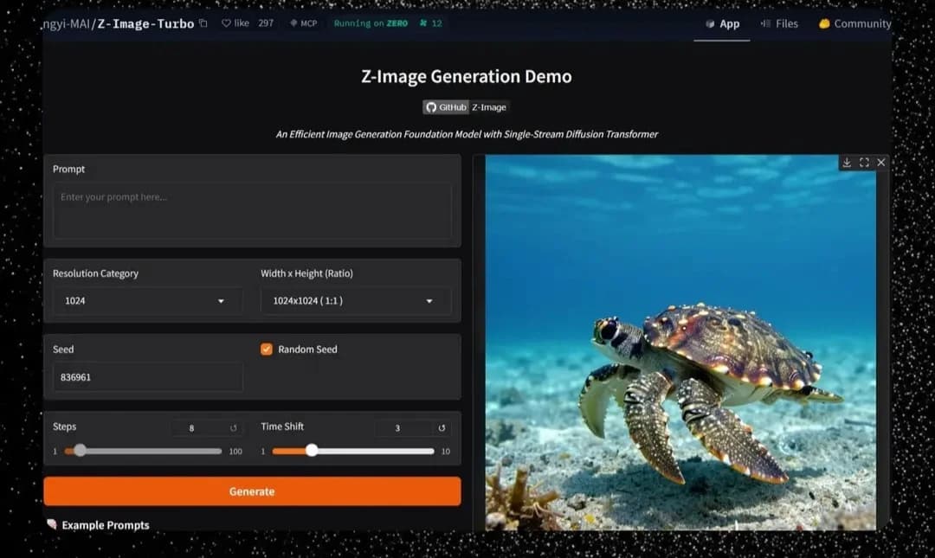Open the Resolution Category dropdown
Screen dimensions: 935x558
[146, 300]
